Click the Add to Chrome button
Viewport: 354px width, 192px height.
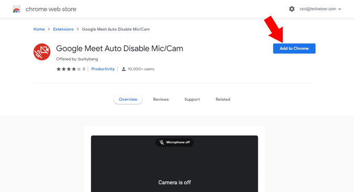(294, 48)
